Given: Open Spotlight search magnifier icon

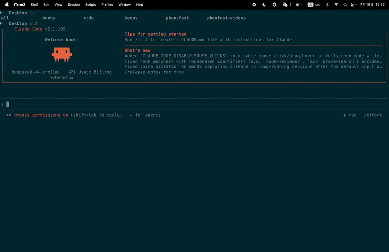Looking at the screenshot, I should [345, 5].
